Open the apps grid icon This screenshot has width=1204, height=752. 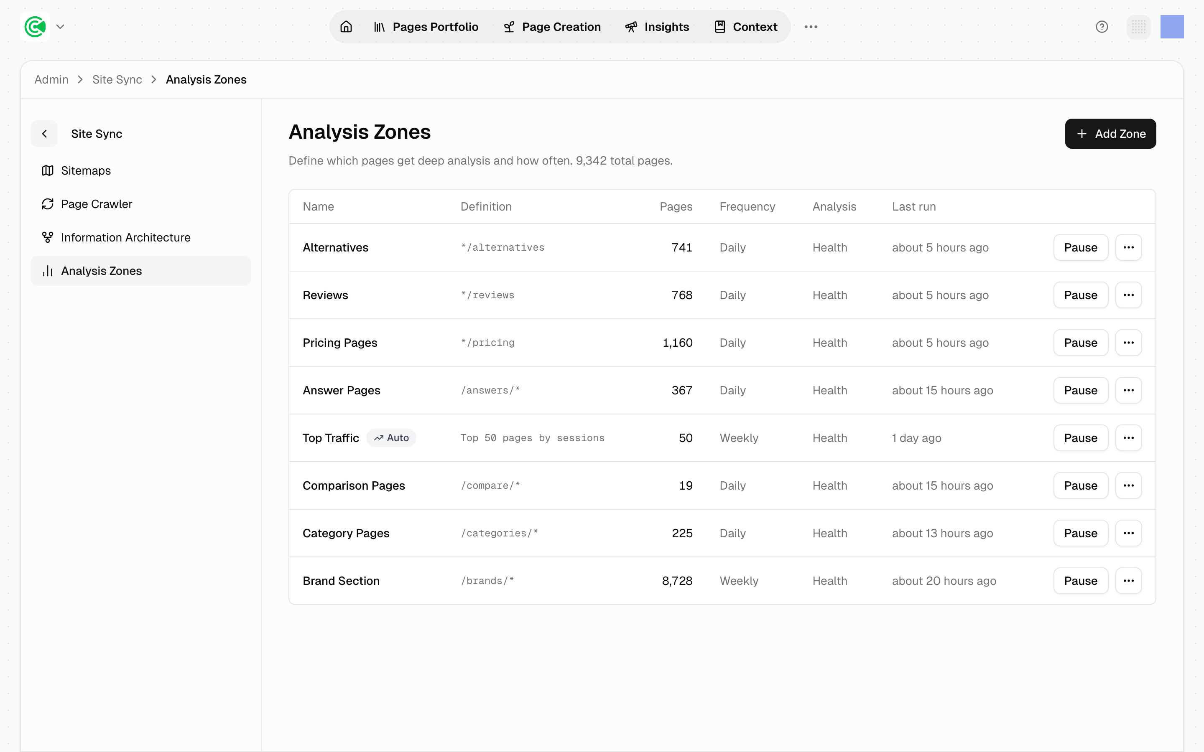pyautogui.click(x=1138, y=27)
